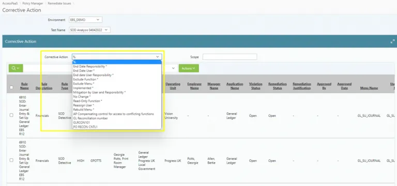Go to AccessPaaS breadcrumb link
The height and width of the screenshot is (186, 397).
click(x=10, y=4)
